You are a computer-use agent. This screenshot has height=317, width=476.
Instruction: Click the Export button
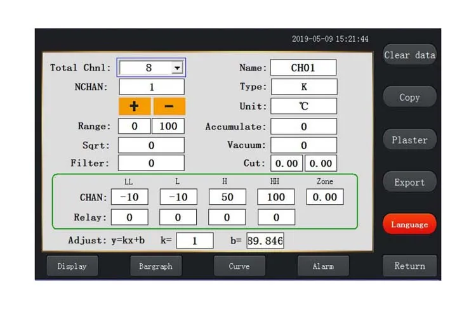point(410,182)
